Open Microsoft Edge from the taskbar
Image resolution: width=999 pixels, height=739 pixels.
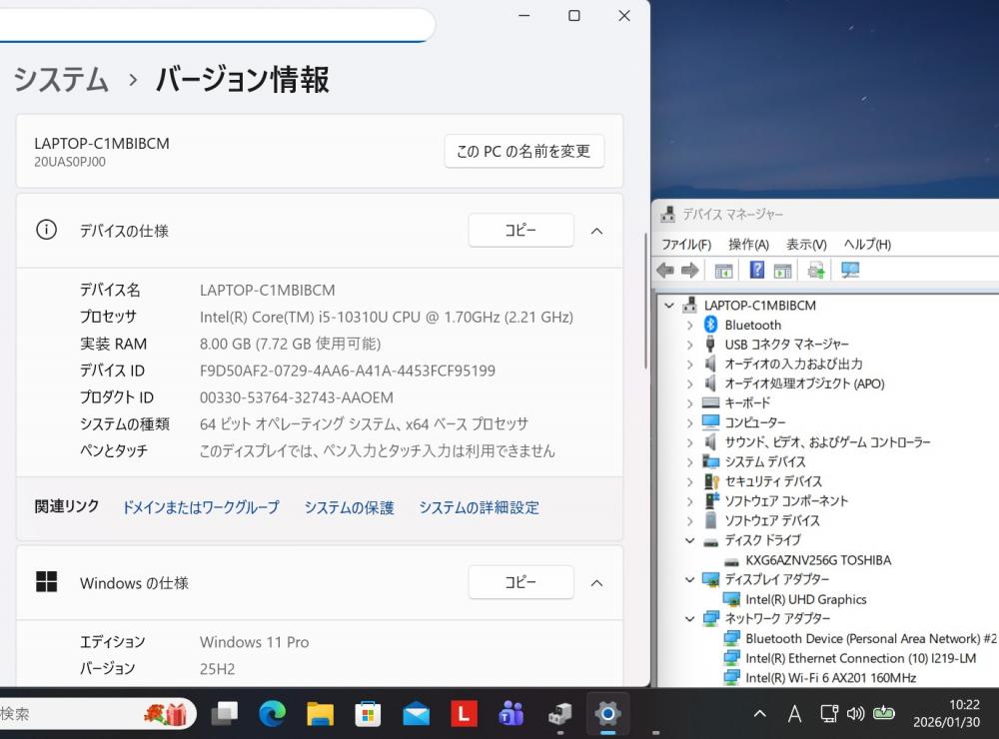(x=272, y=713)
